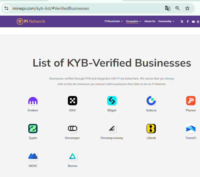The image size is (200, 177).
Task: Expand the Pi Blockchain menu
Action: [x=114, y=21]
